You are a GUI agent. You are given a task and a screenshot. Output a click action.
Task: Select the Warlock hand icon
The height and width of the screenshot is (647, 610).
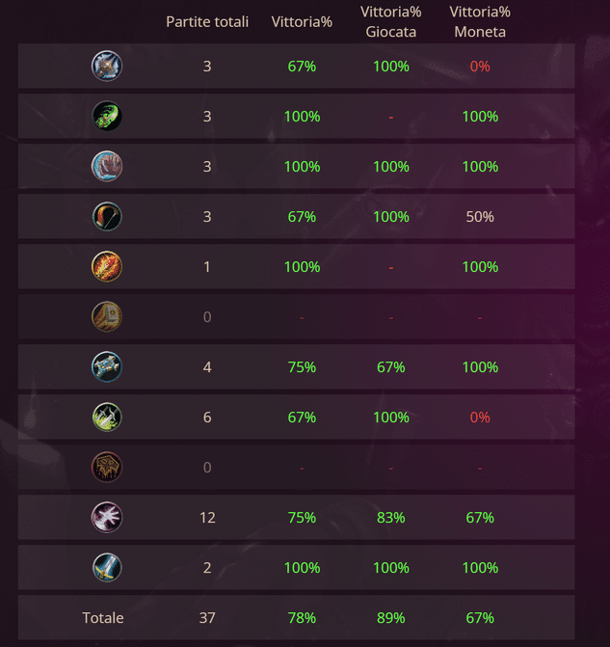coord(106,518)
